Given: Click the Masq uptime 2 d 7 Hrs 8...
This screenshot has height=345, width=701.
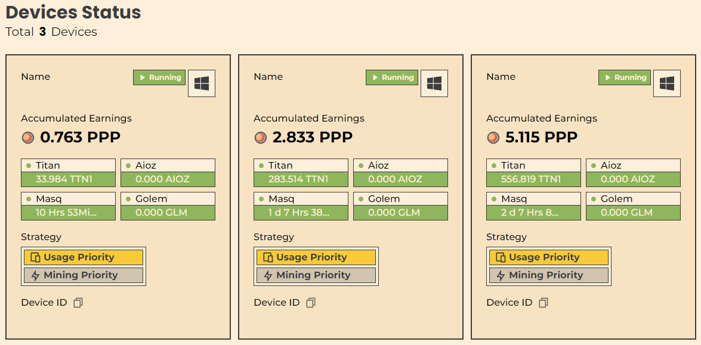Looking at the screenshot, I should (534, 213).
